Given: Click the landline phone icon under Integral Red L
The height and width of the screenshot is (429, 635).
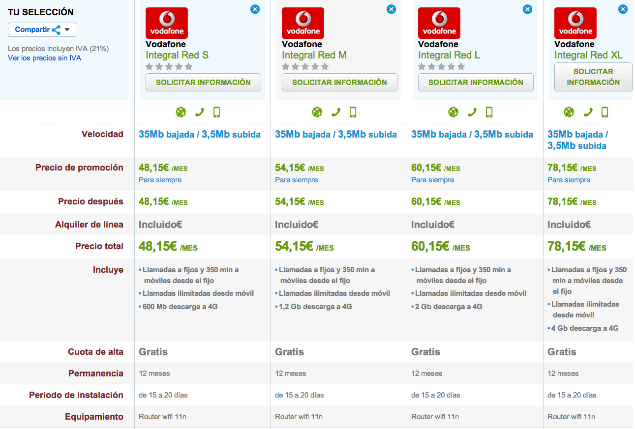Looking at the screenshot, I should tap(472, 113).
